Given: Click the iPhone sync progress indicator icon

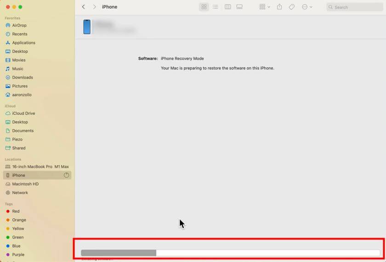Looking at the screenshot, I should (66, 175).
